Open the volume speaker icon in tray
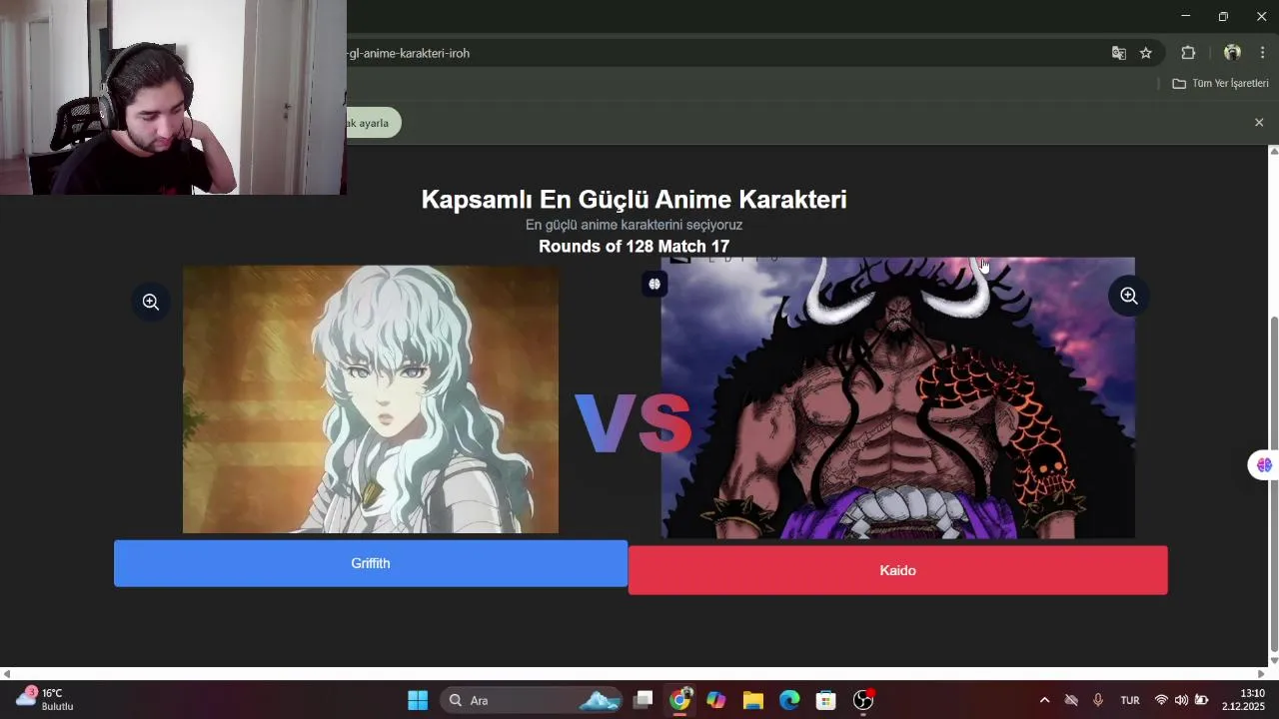The width and height of the screenshot is (1279, 719). (x=1181, y=700)
